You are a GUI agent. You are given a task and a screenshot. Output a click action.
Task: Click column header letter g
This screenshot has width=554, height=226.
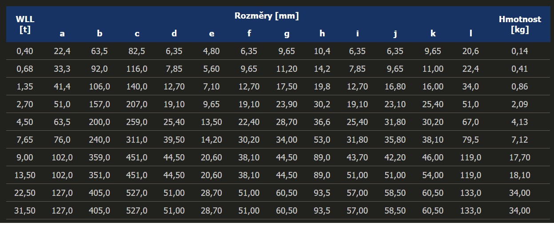[x=287, y=34]
